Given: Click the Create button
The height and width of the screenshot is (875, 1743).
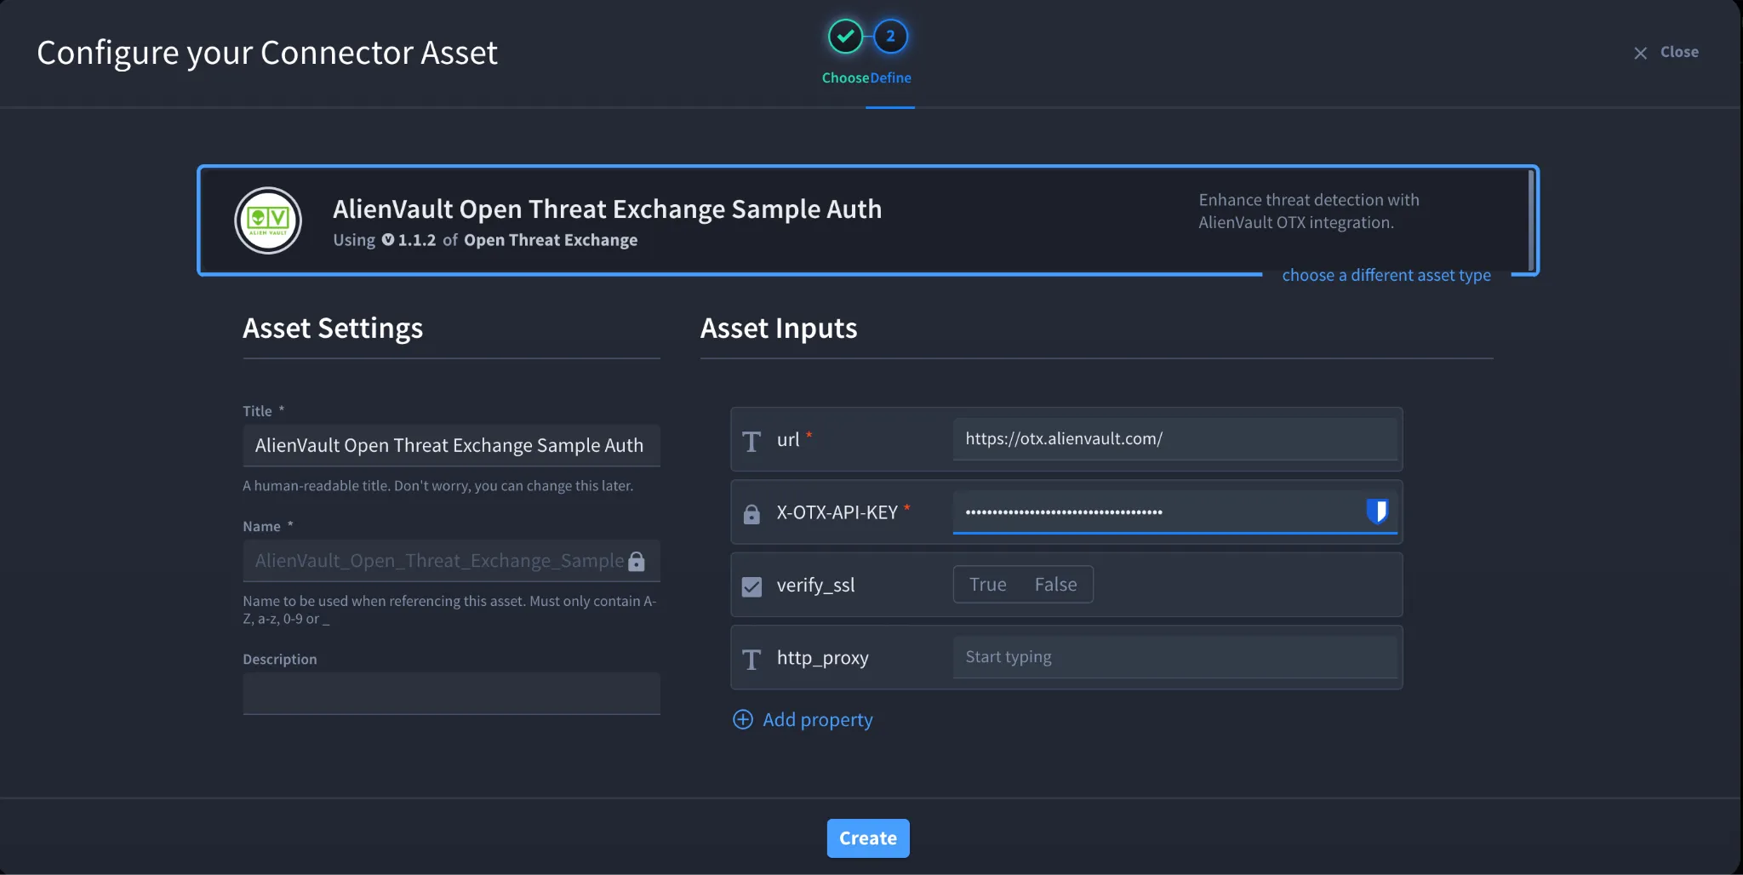Looking at the screenshot, I should coord(868,838).
